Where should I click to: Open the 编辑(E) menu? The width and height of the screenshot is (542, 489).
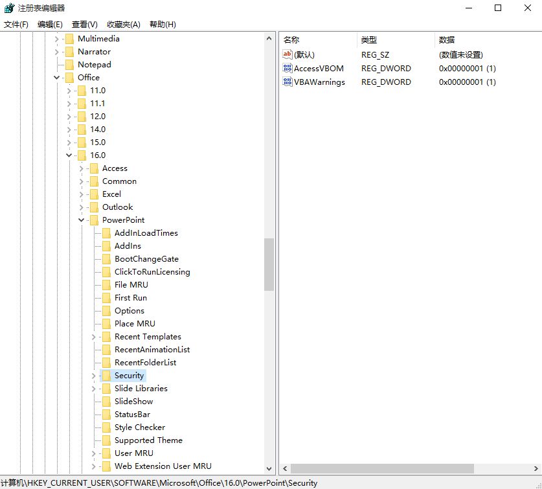[x=50, y=25]
